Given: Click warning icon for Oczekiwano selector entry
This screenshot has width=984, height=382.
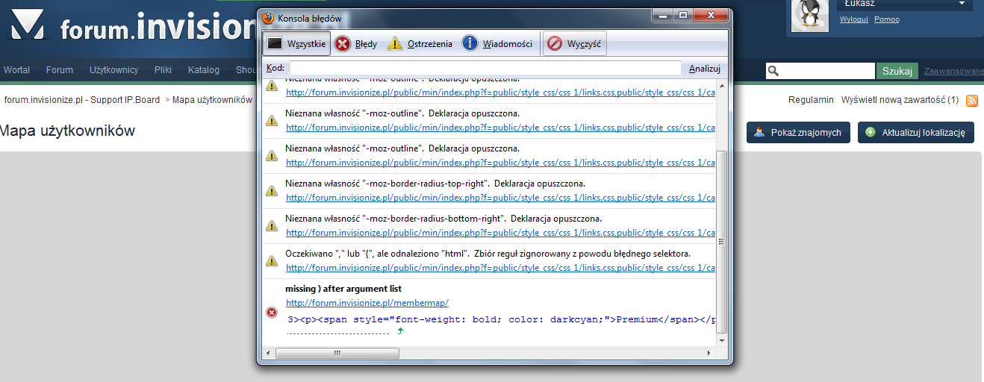Looking at the screenshot, I should click(x=273, y=261).
